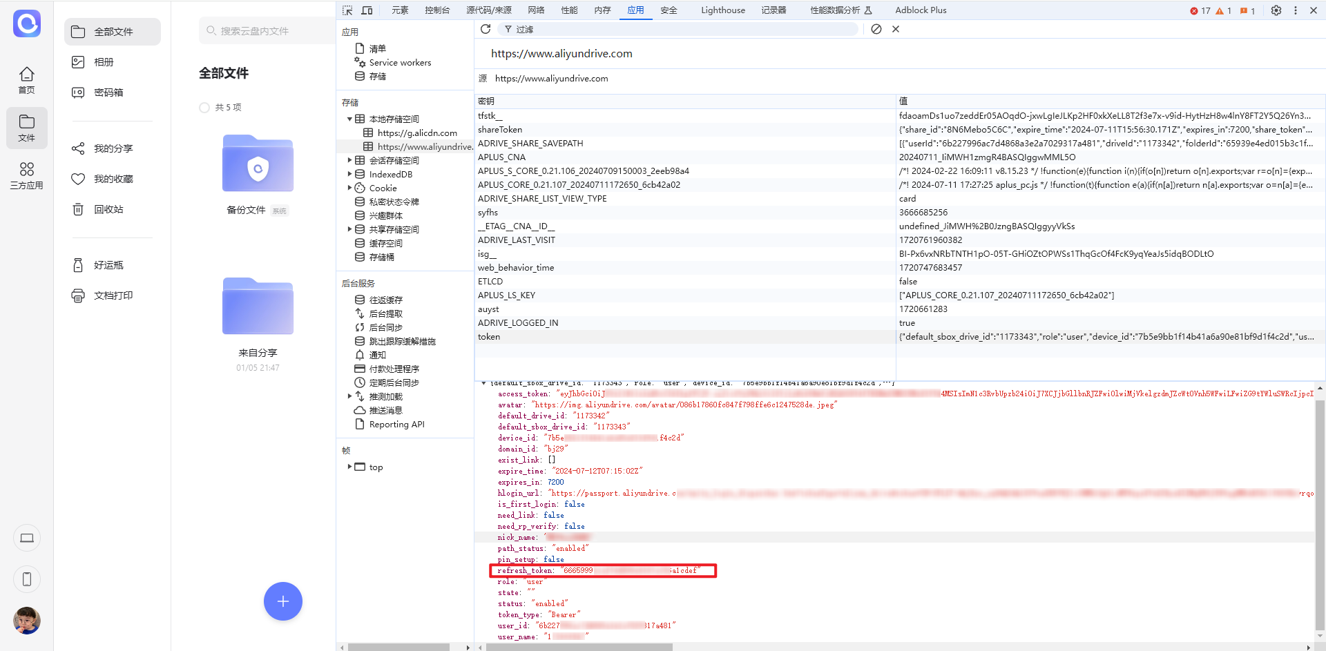Open the inspect element picker tool
Screen dimensions: 1326x651
pyautogui.click(x=347, y=10)
